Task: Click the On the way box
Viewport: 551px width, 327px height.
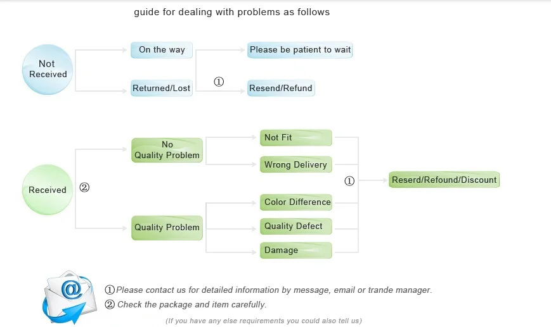Action: click(162, 50)
